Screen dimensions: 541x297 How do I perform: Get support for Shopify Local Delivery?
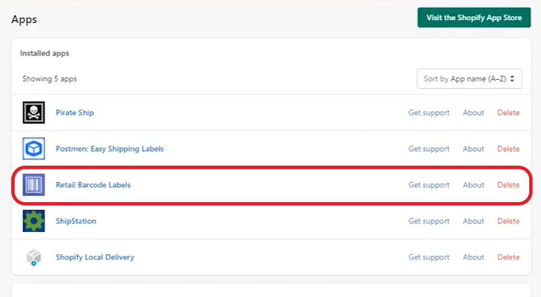pos(429,257)
